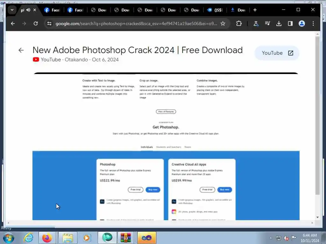Click the scroll down arrow

tap(317, 217)
